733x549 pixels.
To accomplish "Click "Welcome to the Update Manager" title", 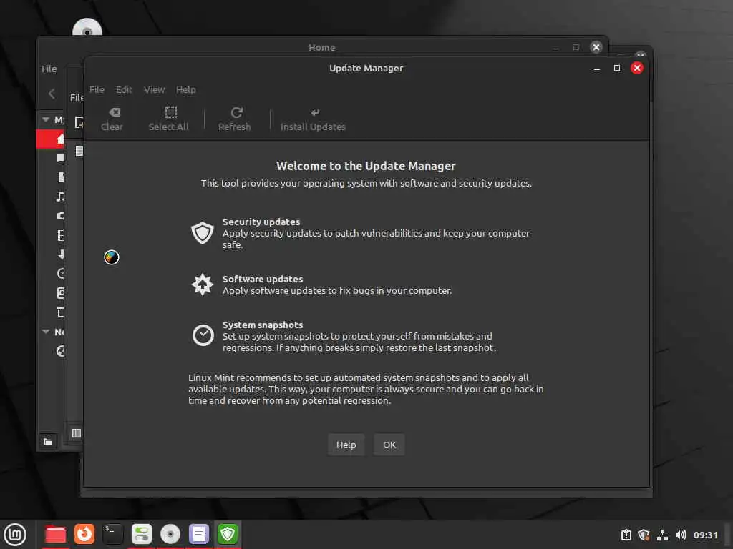I will pyautogui.click(x=366, y=166).
